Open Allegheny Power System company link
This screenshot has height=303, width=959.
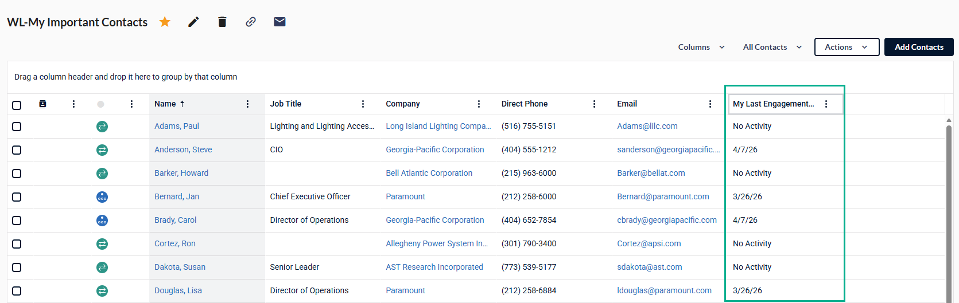click(437, 243)
